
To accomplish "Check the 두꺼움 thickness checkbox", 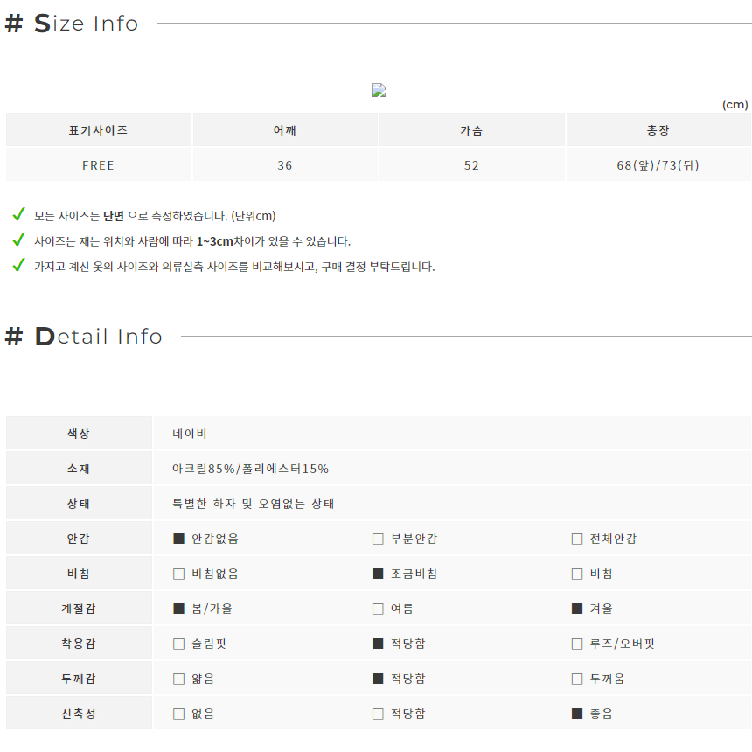I will (x=577, y=679).
